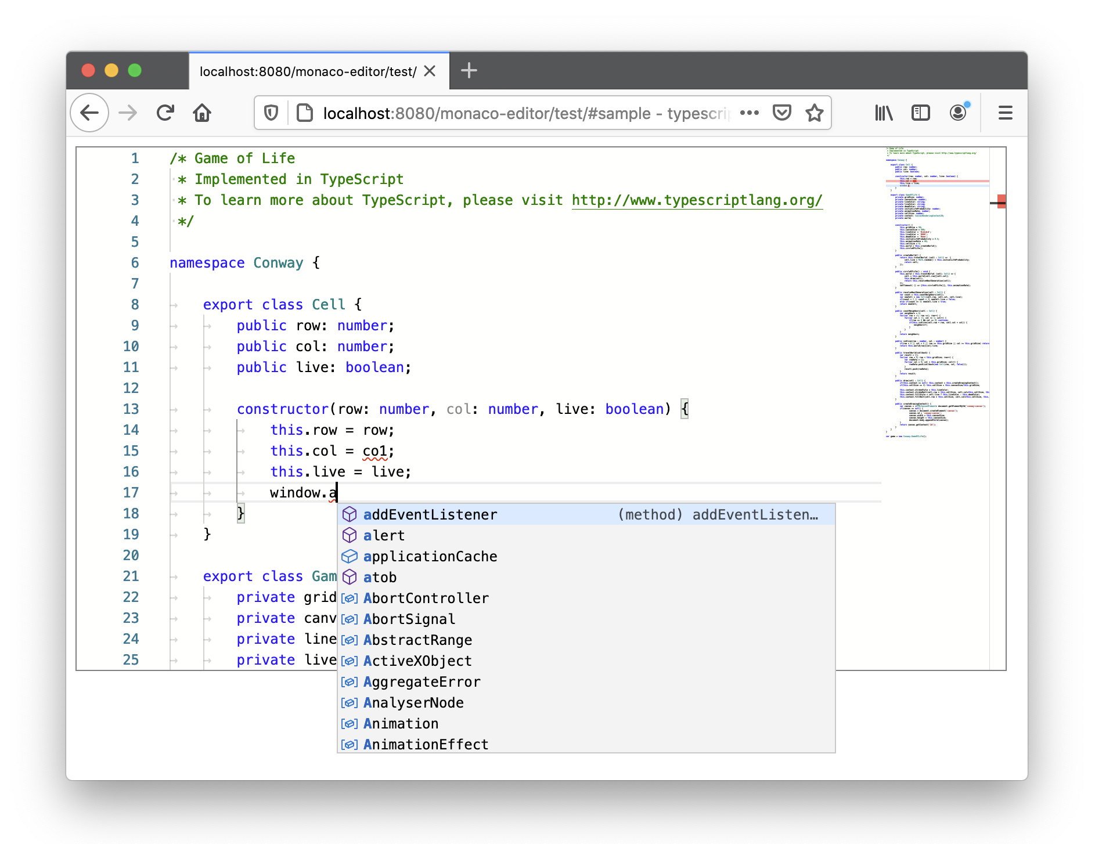Open the Firefox account avatar icon
Image resolution: width=1095 pixels, height=844 pixels.
click(x=958, y=113)
